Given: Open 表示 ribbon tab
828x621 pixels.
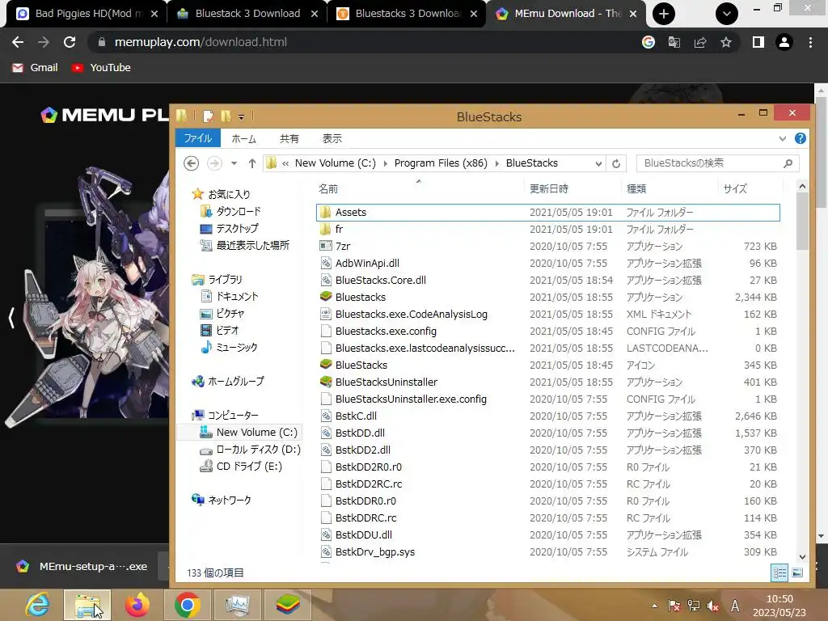Looking at the screenshot, I should [332, 139].
